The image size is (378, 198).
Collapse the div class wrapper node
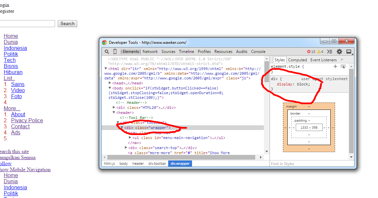[x=122, y=128]
